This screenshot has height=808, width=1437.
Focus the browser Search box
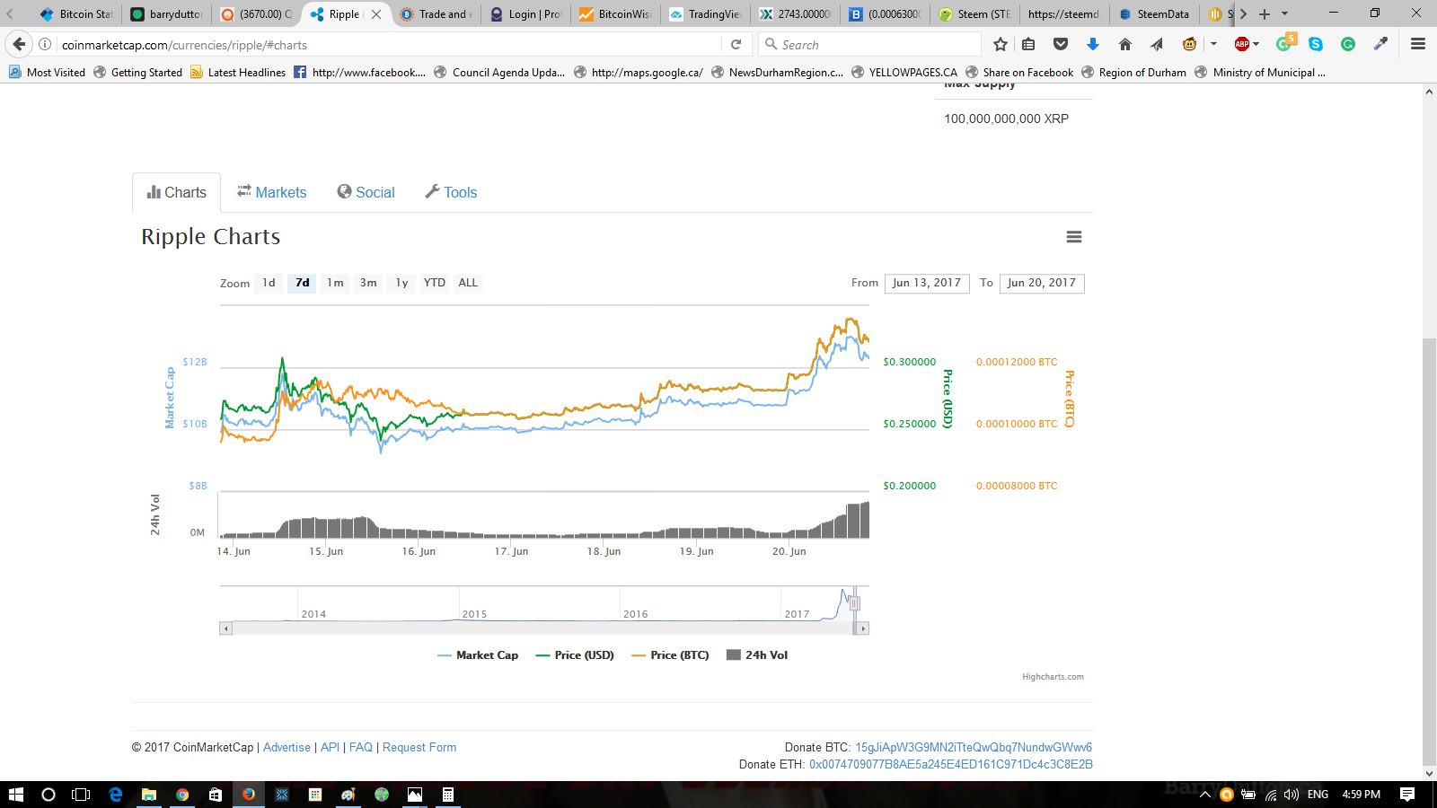(x=869, y=44)
